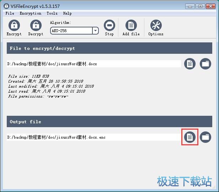Click the Stop toolbar icon
The width and height of the screenshot is (219, 192).
pos(109,25)
